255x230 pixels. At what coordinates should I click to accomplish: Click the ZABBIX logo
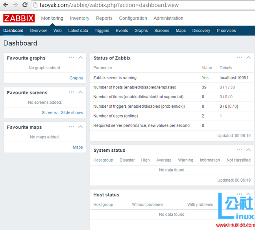coord(19,18)
